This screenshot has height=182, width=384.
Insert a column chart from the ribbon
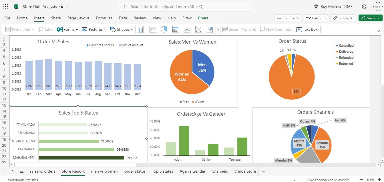tap(141, 29)
